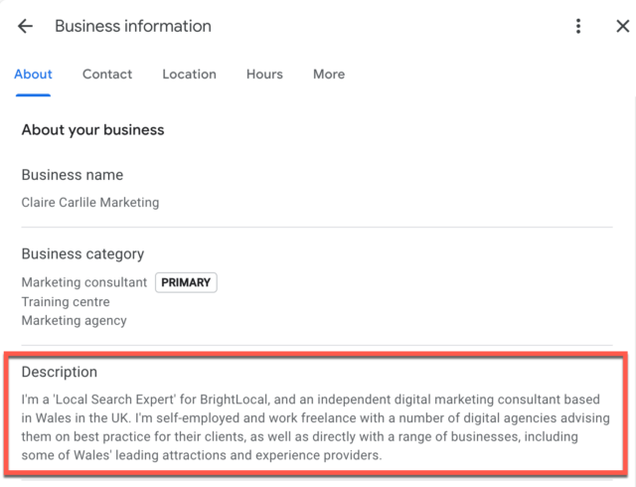Select the Marketing consultant category
The height and width of the screenshot is (487, 636).
click(x=84, y=282)
